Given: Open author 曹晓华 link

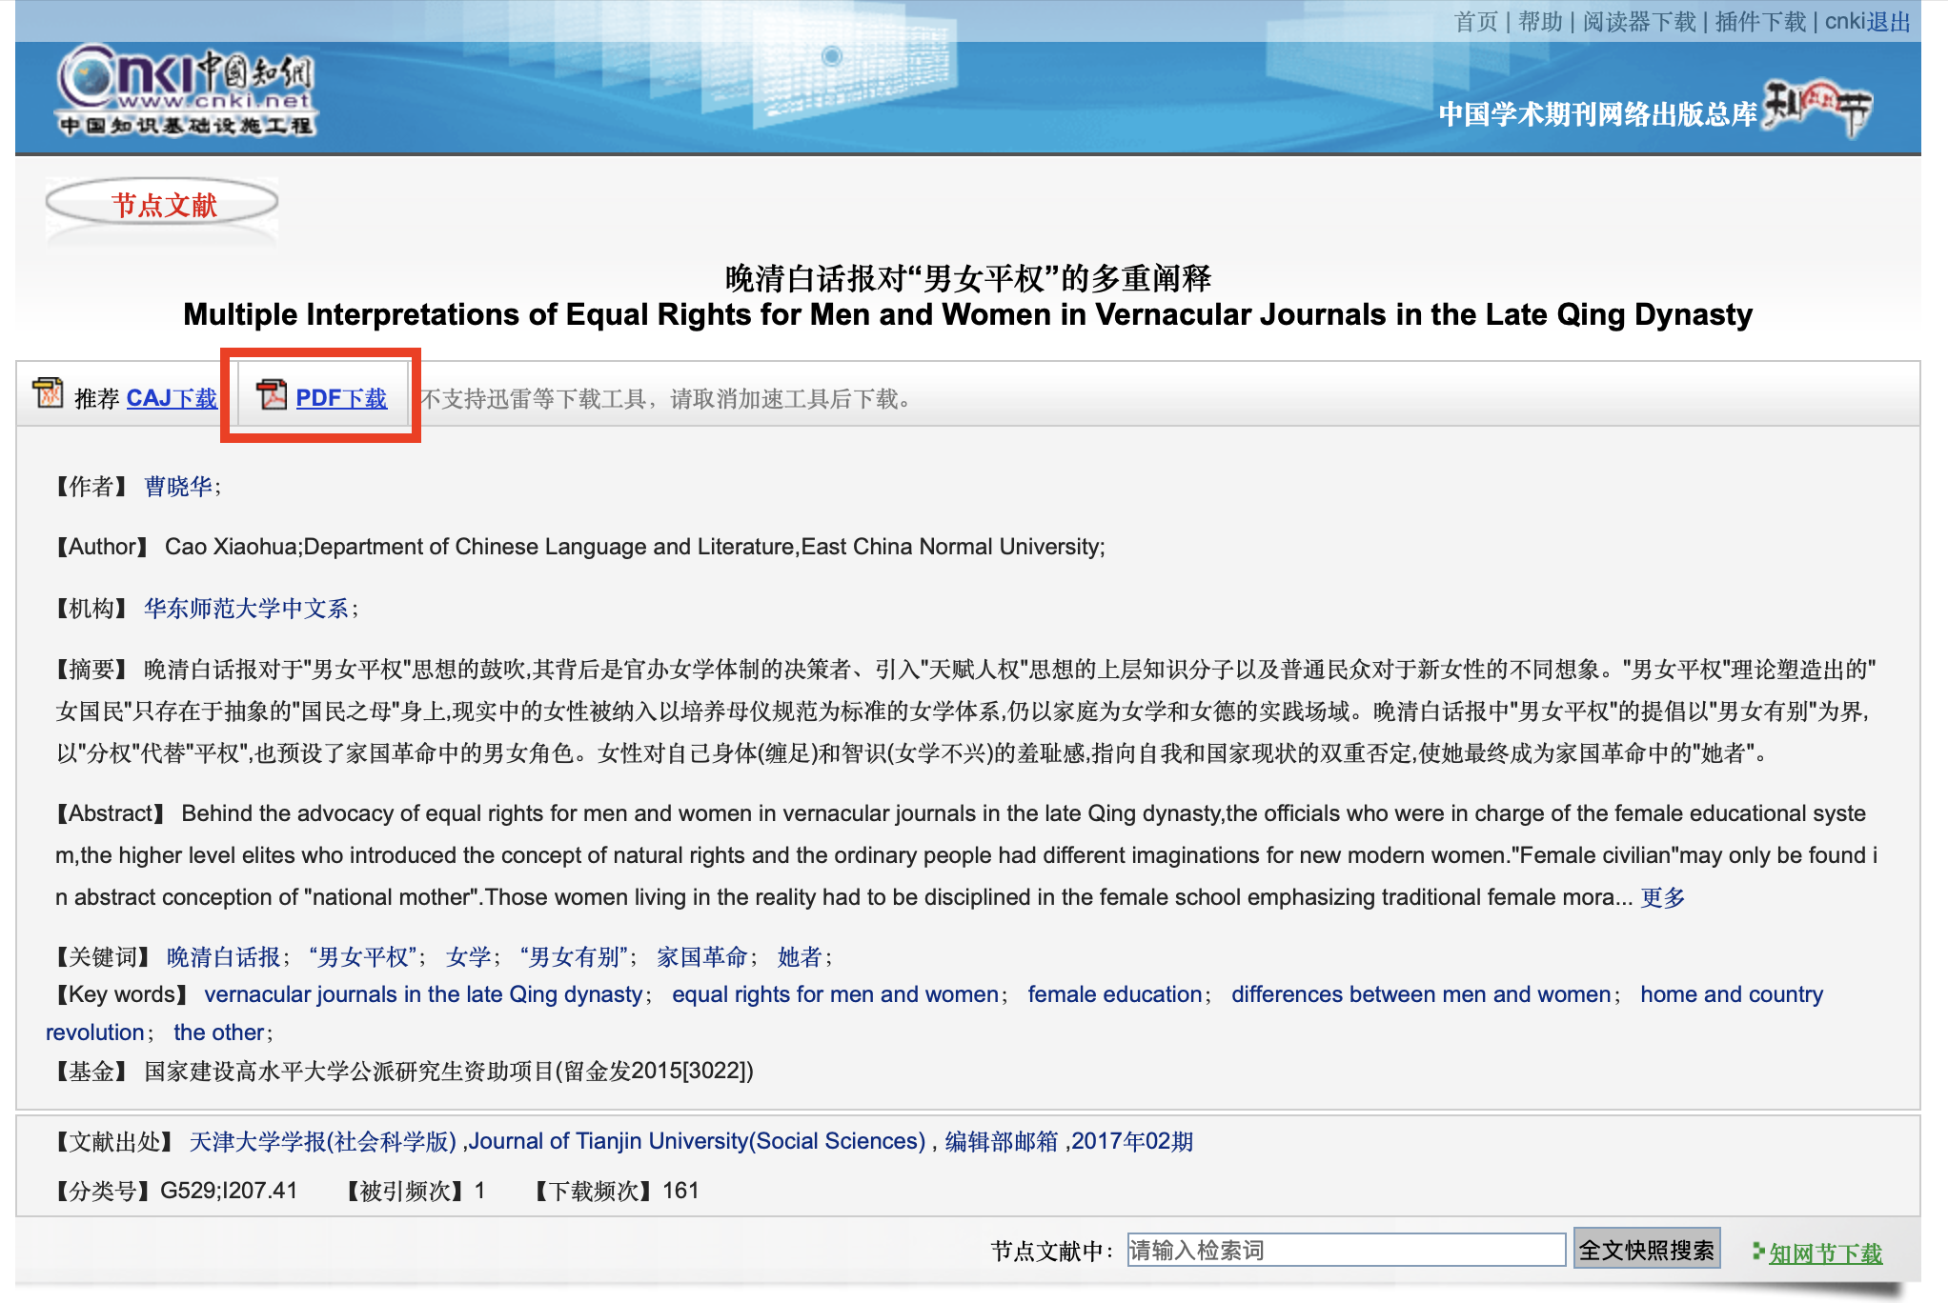Looking at the screenshot, I should point(178,487).
